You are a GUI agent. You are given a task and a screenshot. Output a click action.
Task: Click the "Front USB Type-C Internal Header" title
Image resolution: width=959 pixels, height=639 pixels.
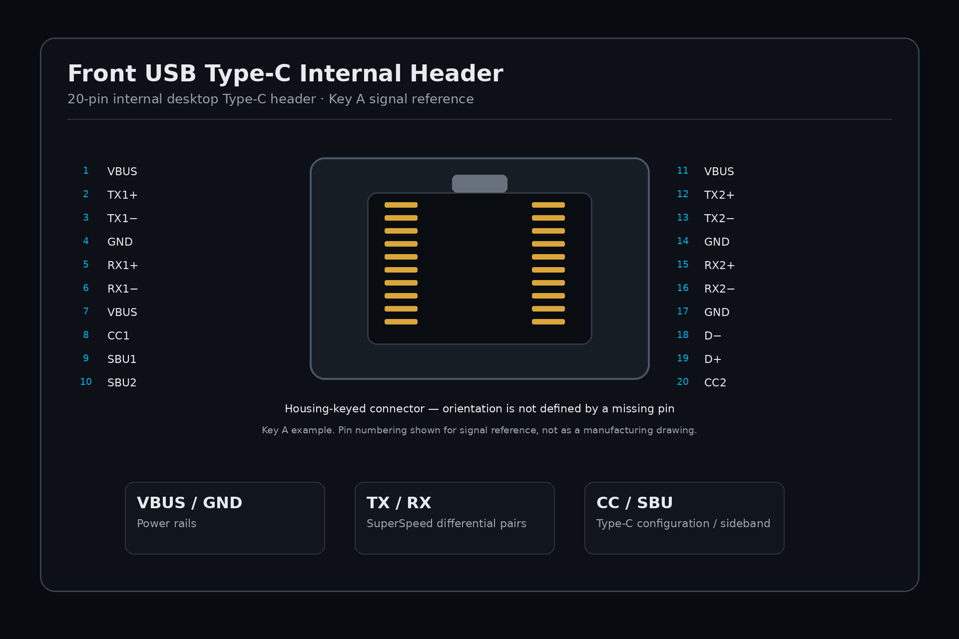point(285,74)
